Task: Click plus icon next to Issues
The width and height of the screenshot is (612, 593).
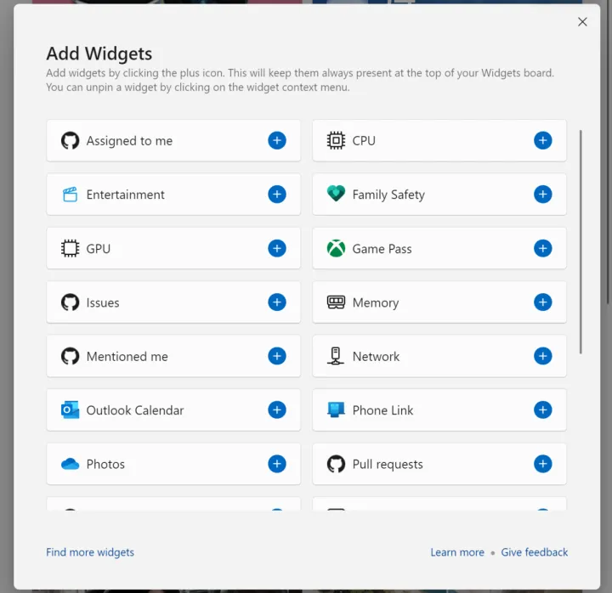Action: click(277, 302)
